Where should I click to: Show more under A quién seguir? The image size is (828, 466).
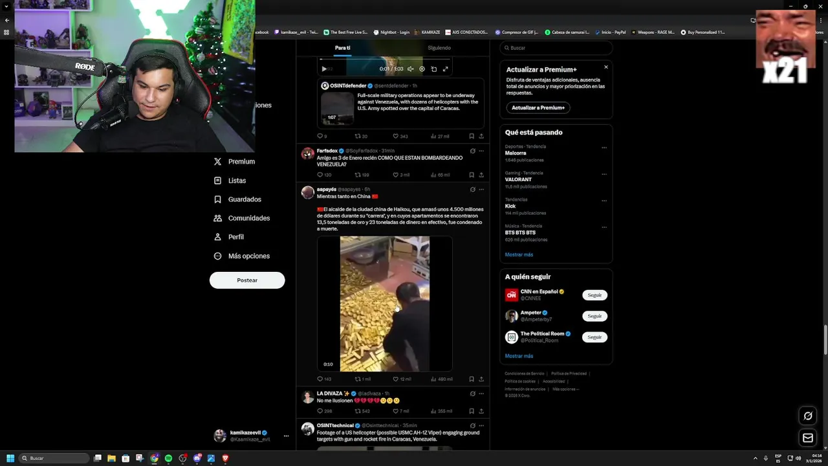pos(519,356)
